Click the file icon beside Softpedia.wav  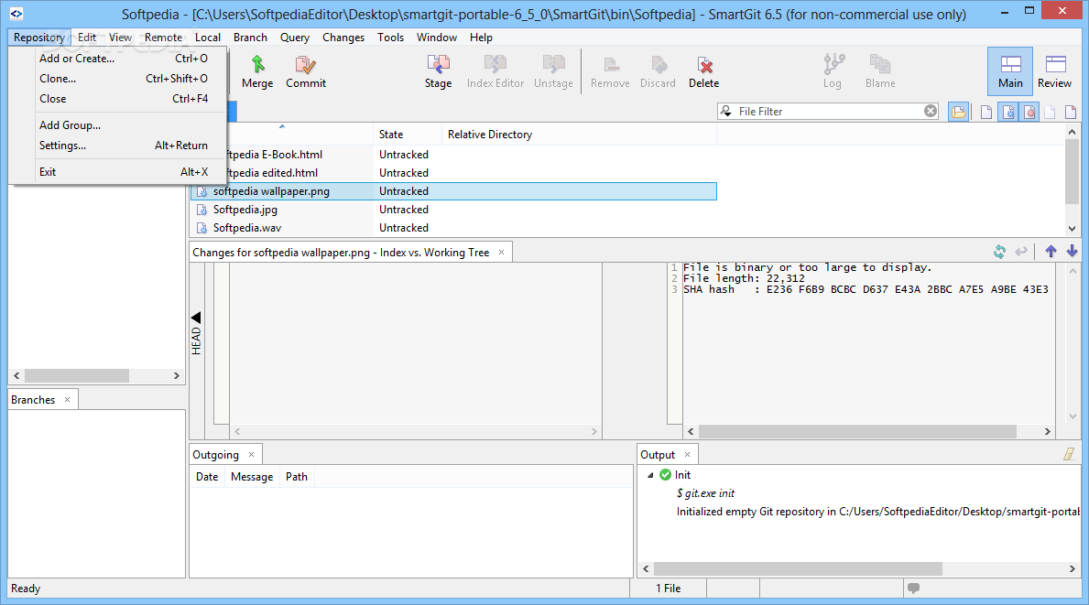(x=201, y=228)
